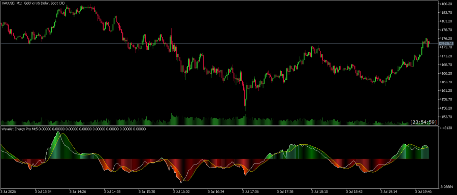Click the current price tag 4174.76
This screenshot has width=457, height=195.
[x=446, y=44]
